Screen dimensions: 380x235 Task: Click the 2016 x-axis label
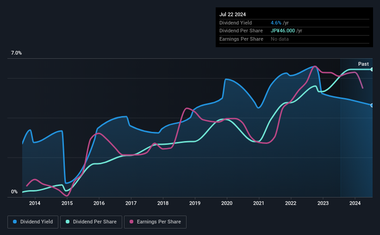point(99,203)
